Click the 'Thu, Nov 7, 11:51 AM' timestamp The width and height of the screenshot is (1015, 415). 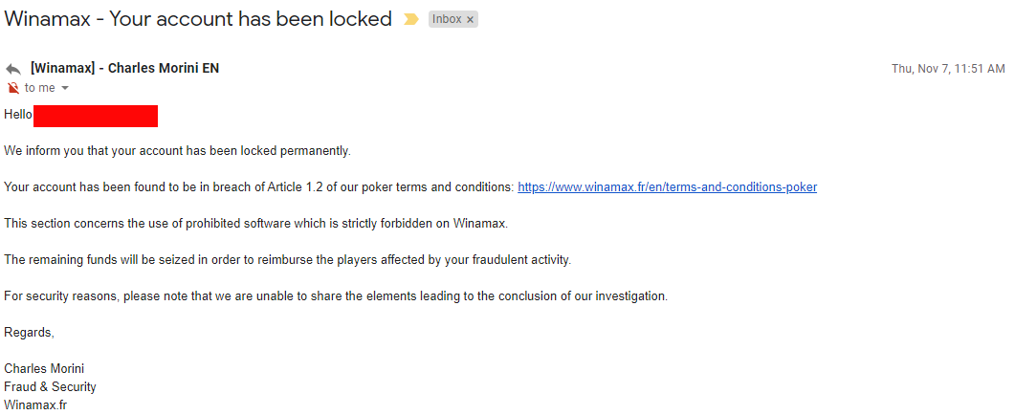tap(947, 69)
